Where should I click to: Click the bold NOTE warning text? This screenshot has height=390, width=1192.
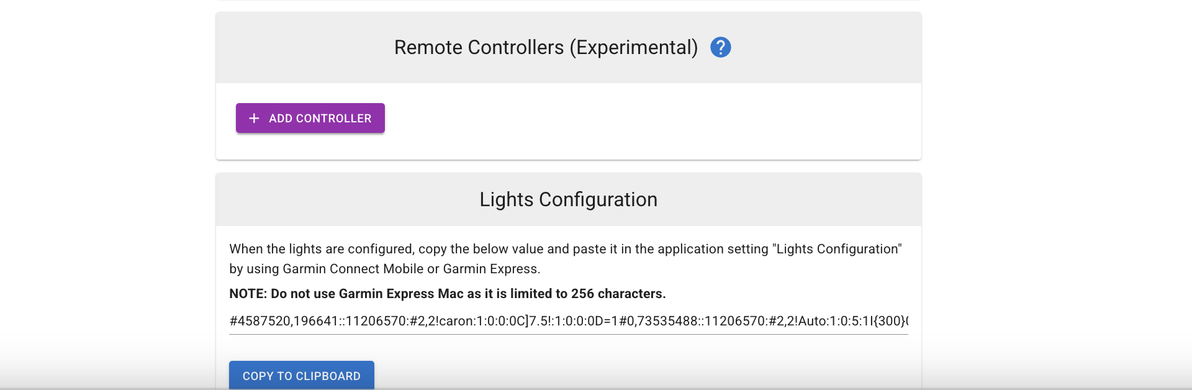pos(447,294)
